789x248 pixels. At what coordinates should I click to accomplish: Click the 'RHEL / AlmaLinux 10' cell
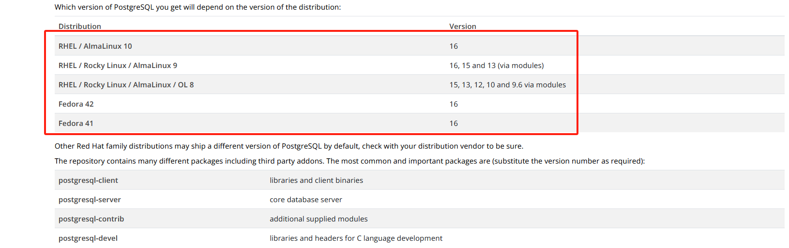(95, 46)
